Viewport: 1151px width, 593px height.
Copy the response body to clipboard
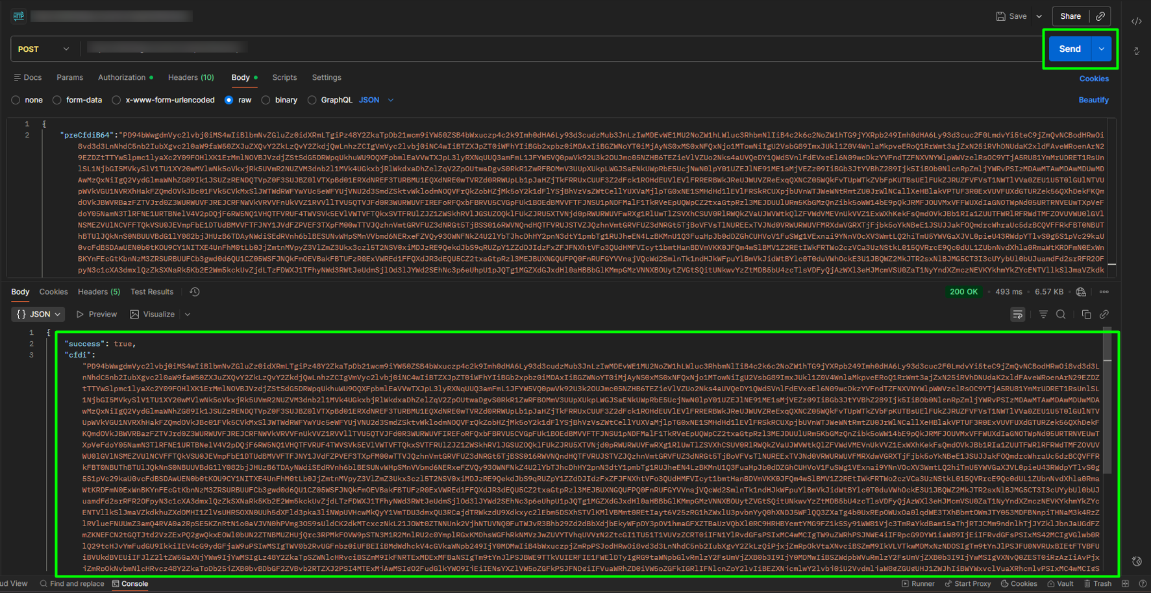pos(1086,315)
